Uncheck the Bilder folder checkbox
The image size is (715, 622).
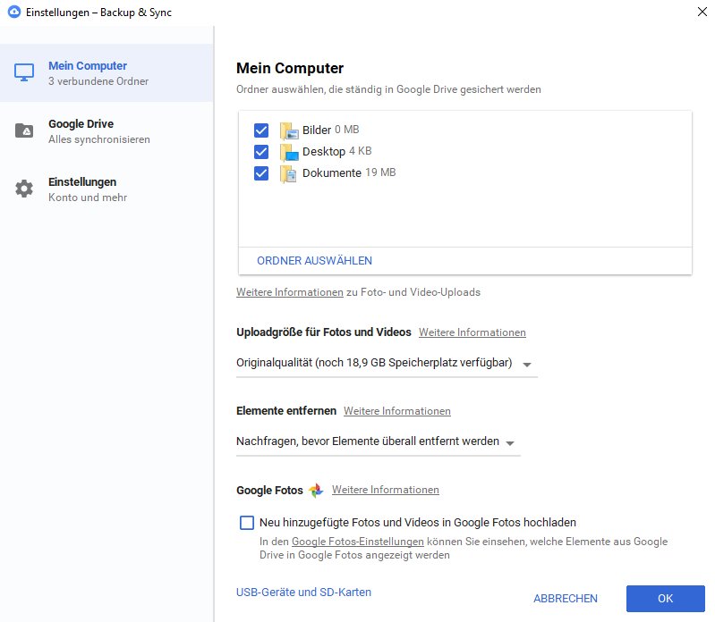[261, 130]
